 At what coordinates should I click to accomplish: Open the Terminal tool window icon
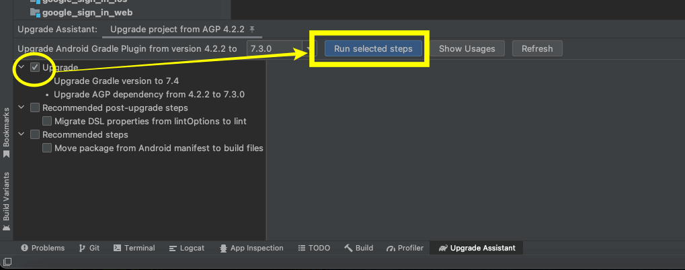coord(117,249)
